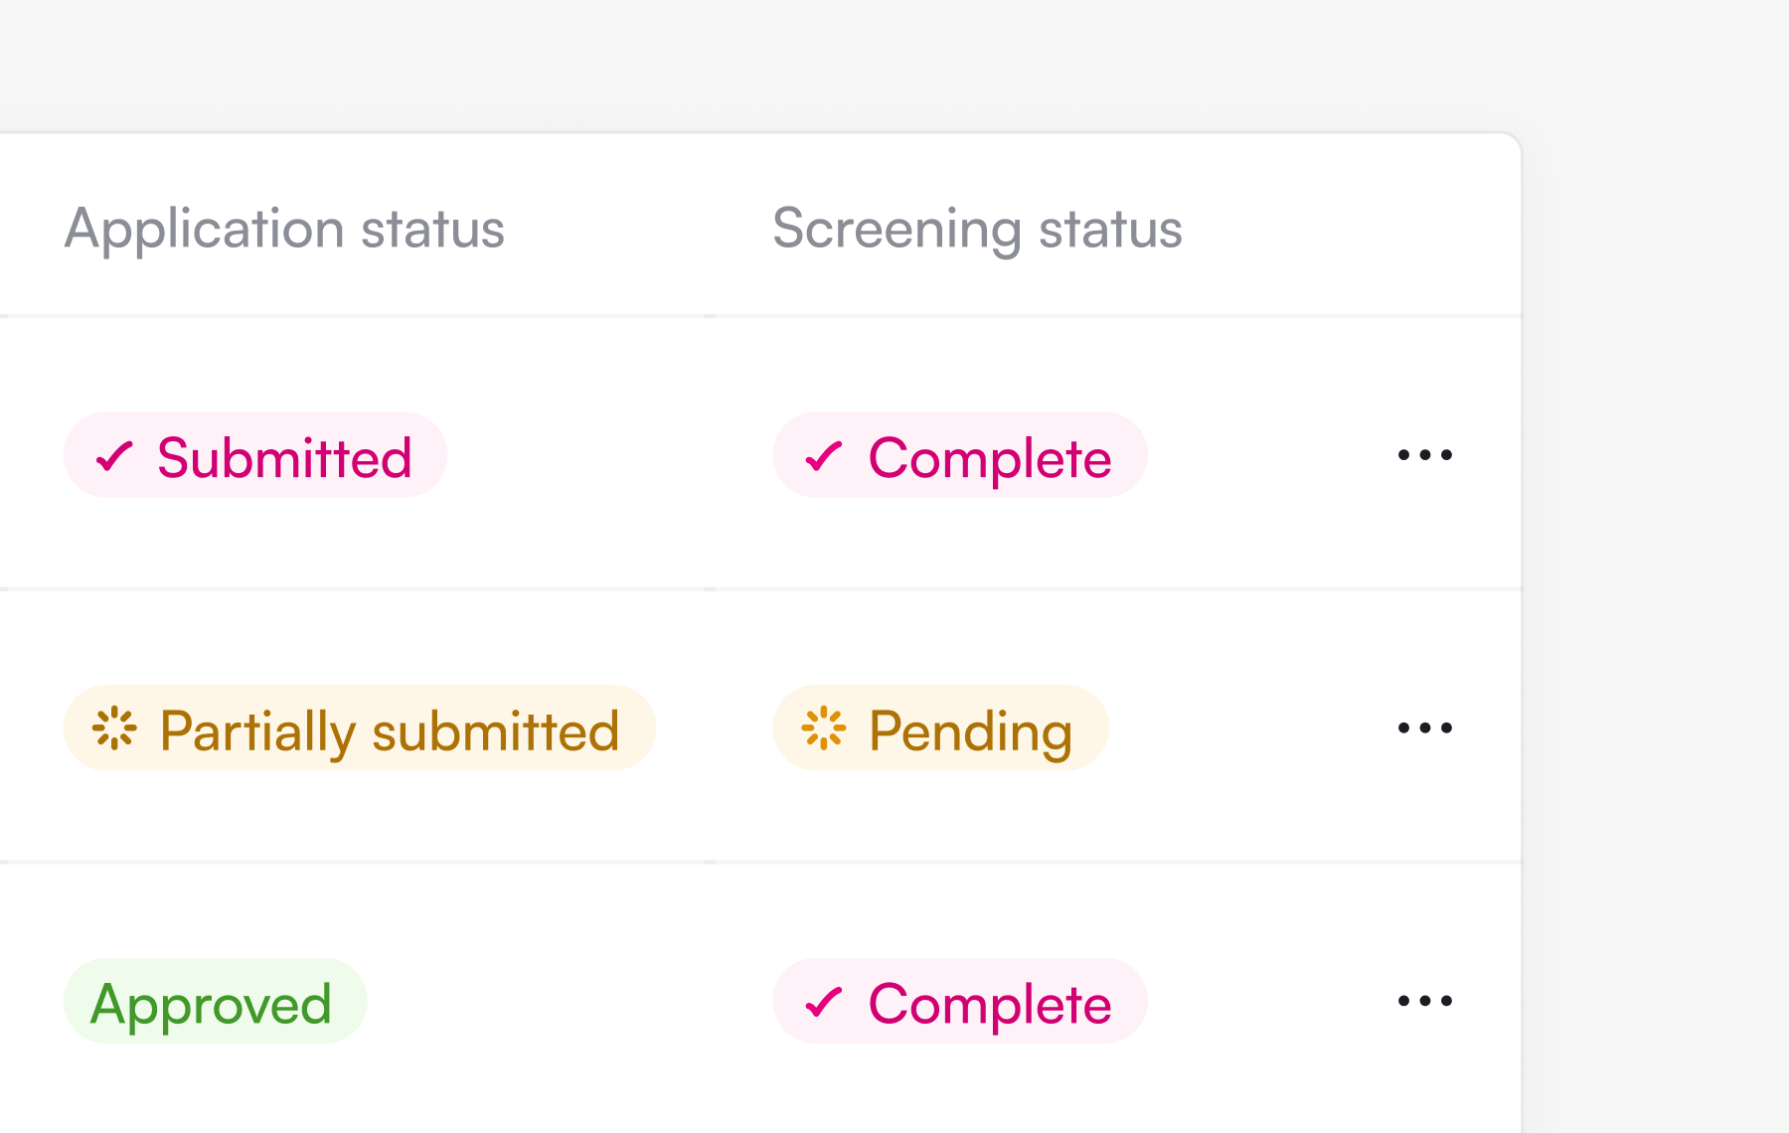
Task: Open the three-dot menu for Submitted row
Action: [x=1424, y=455]
